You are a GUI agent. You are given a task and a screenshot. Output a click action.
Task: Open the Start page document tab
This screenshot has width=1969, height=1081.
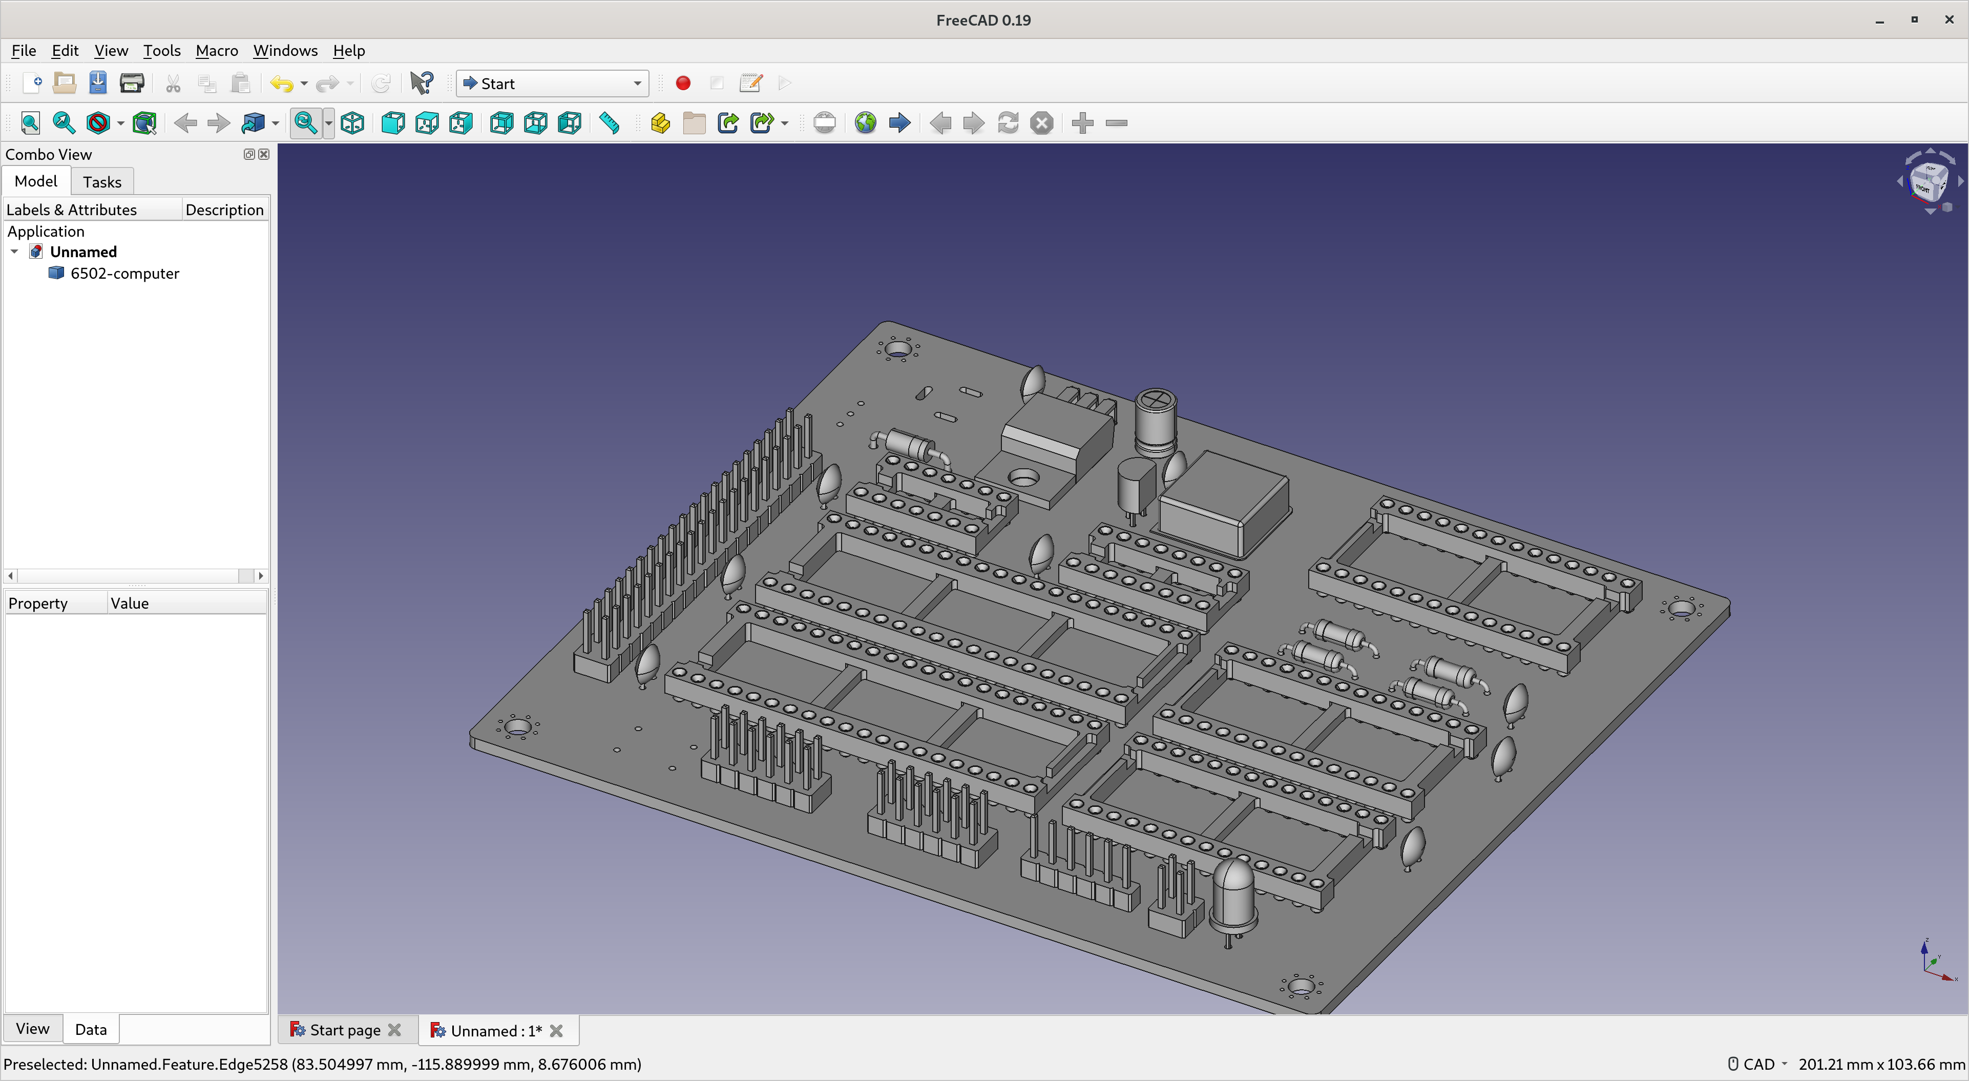click(x=345, y=1030)
